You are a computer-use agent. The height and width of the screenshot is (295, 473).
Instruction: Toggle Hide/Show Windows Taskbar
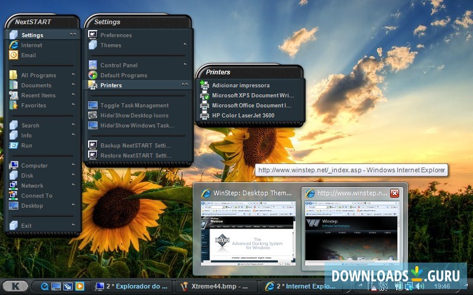(137, 126)
